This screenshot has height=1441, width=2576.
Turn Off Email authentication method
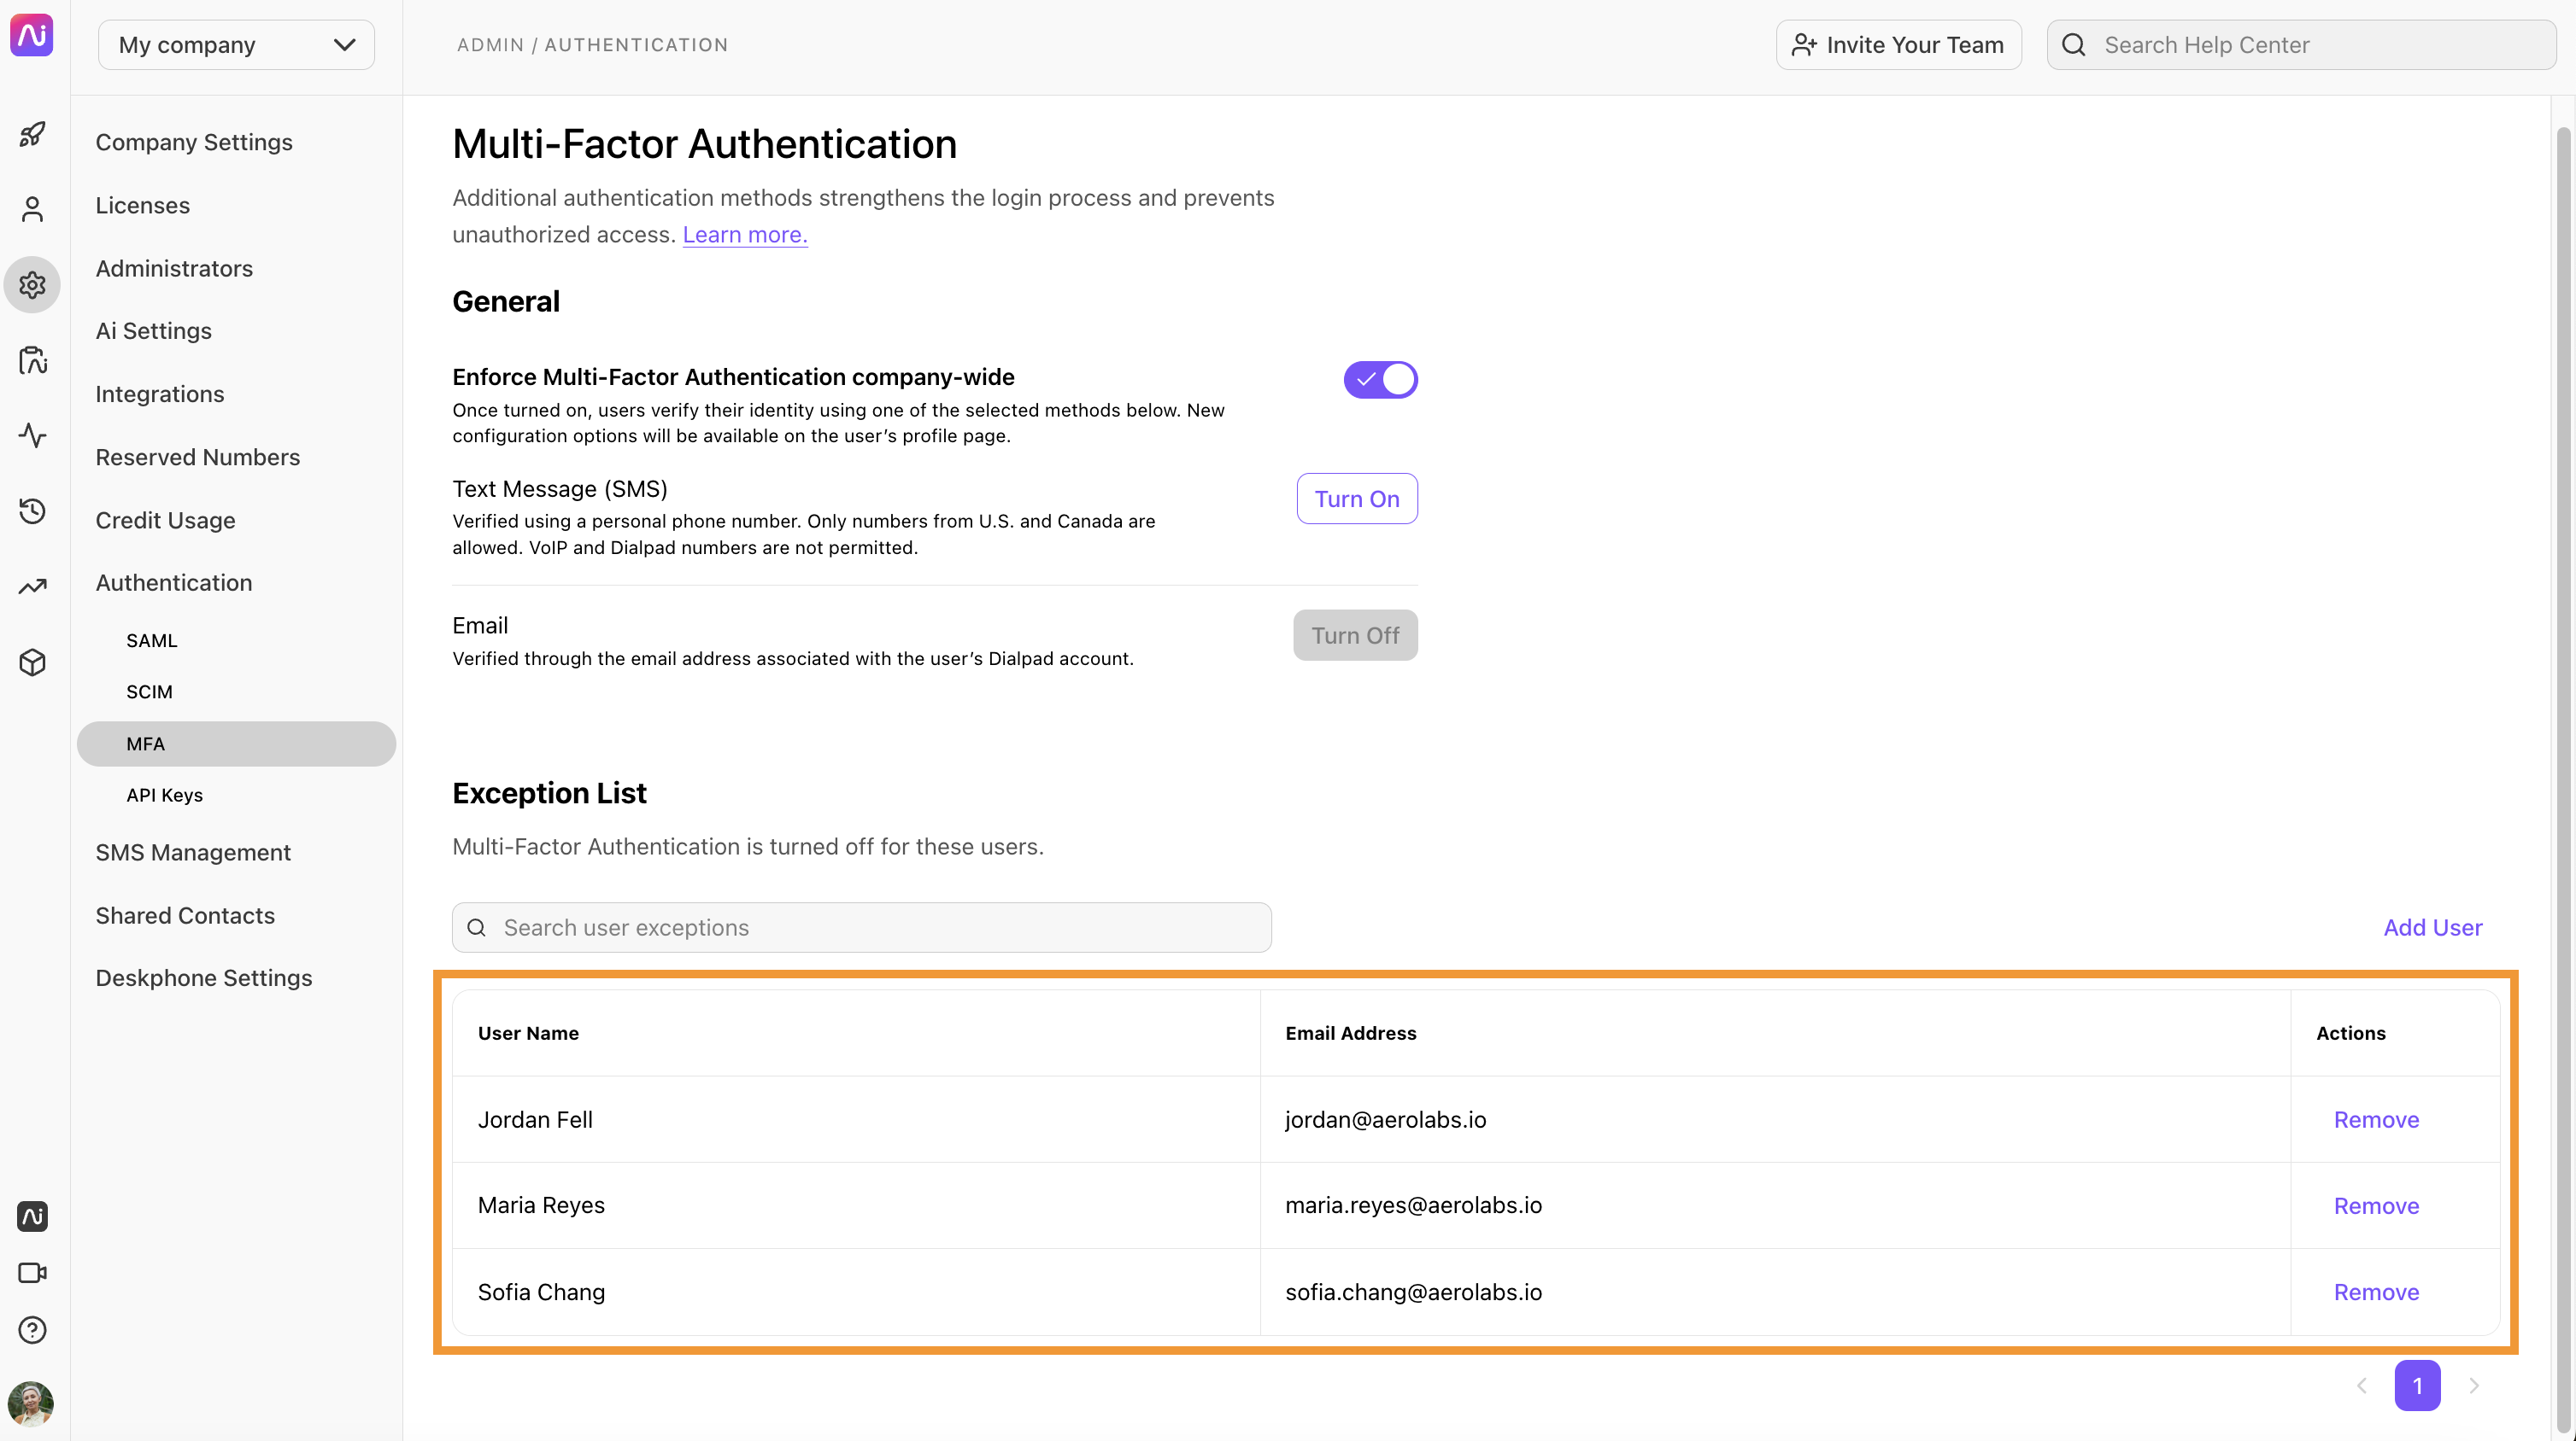pos(1355,633)
